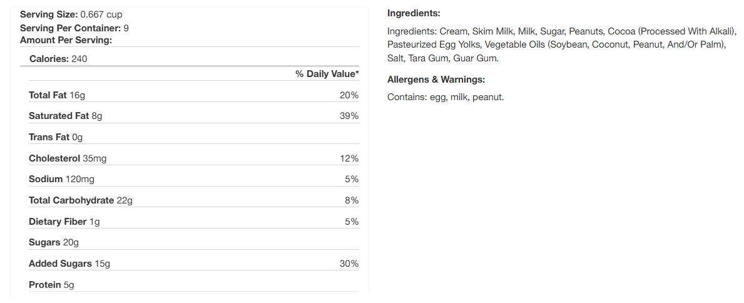Select the Calories 240 row
Viewport: 744px width, 303px height.
(x=58, y=59)
